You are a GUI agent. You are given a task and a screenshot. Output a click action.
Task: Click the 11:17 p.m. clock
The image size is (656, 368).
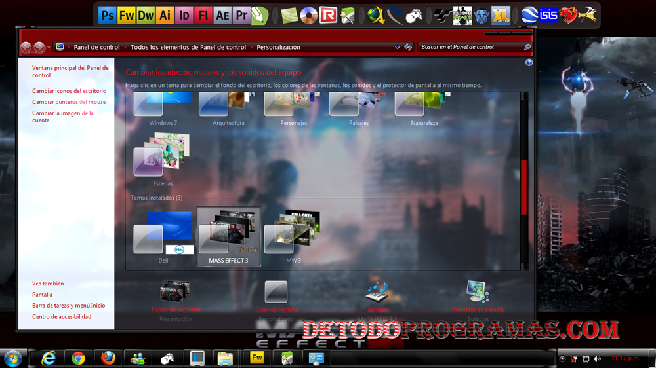tap(625, 358)
